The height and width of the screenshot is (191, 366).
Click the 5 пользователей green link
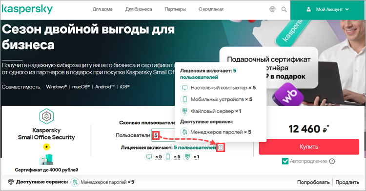point(195,148)
